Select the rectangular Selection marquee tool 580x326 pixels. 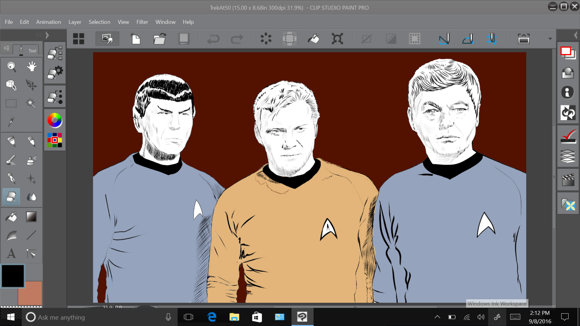(11, 103)
